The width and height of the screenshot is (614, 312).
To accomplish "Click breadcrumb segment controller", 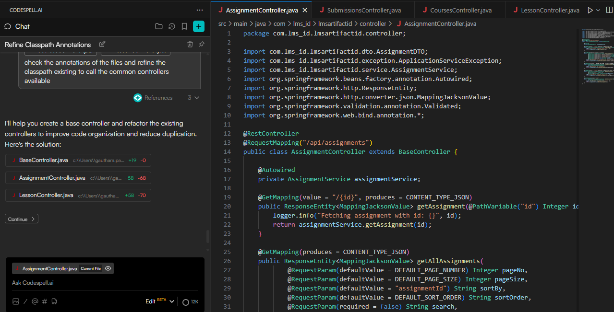I will point(373,23).
